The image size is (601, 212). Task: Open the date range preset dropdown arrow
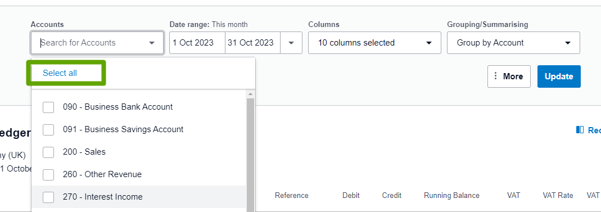291,43
